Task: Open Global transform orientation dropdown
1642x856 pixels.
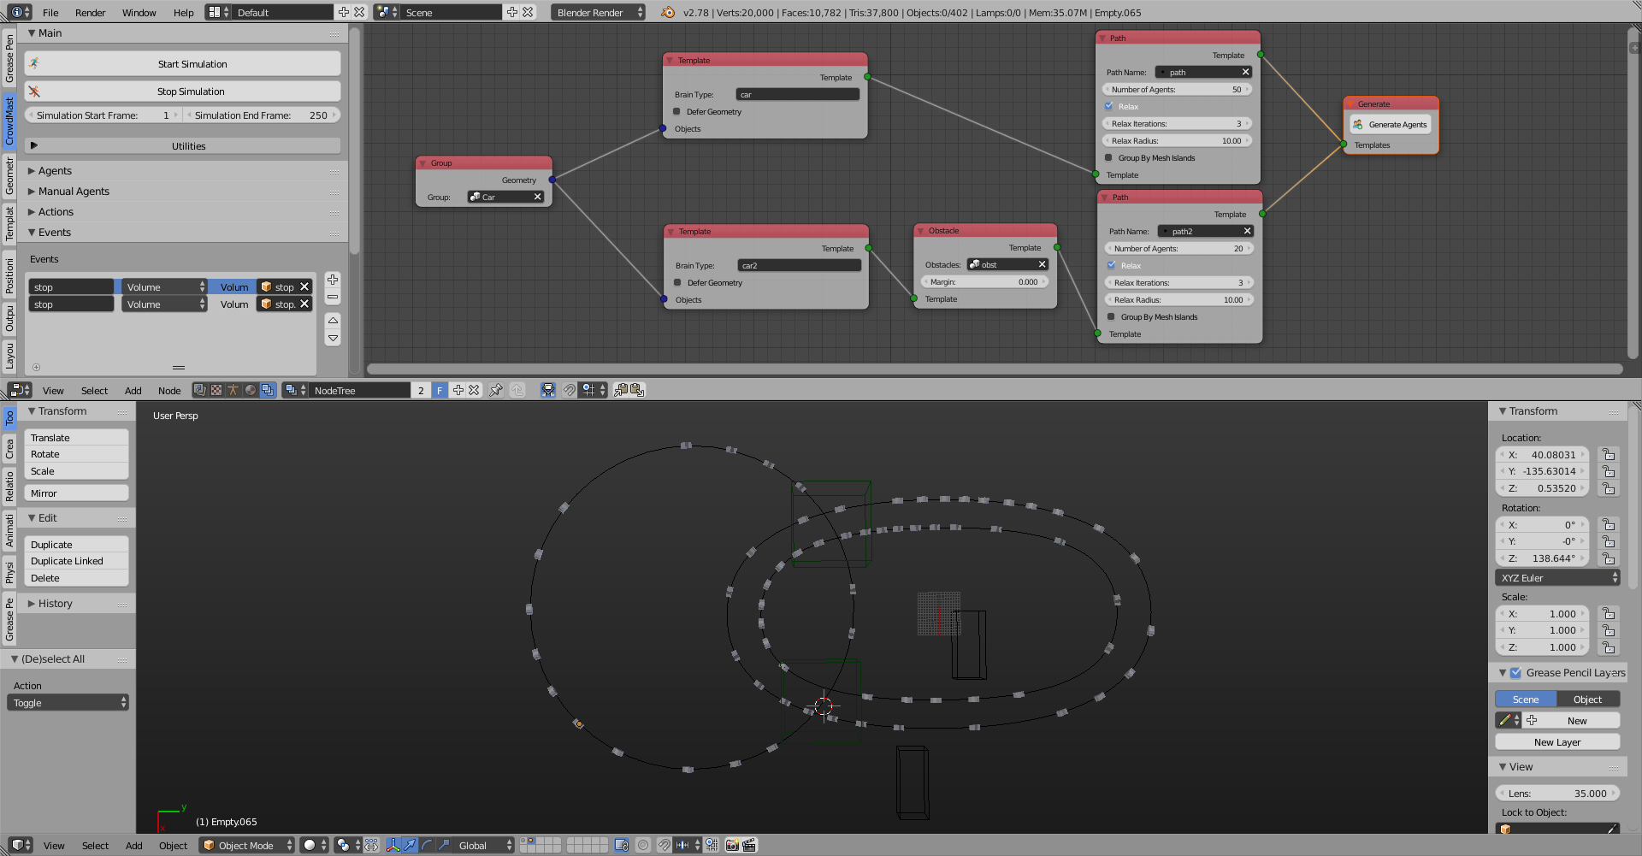Action: tap(482, 846)
